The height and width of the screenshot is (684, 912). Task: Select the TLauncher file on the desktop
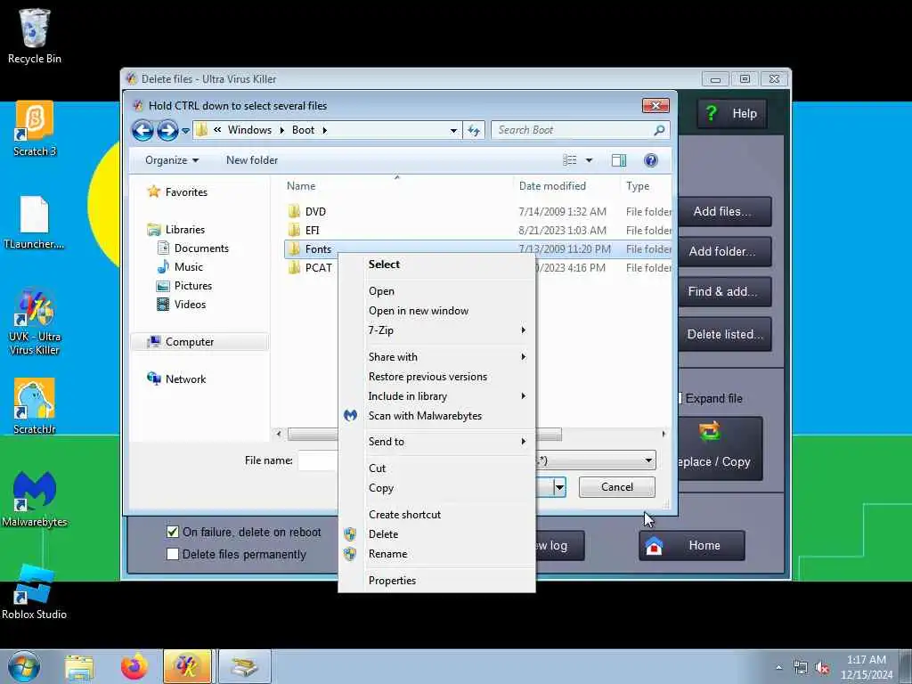pos(34,223)
